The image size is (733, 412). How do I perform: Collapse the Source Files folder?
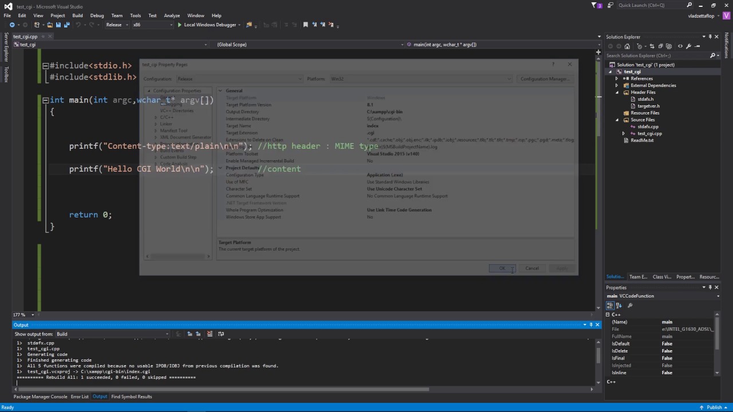617,120
